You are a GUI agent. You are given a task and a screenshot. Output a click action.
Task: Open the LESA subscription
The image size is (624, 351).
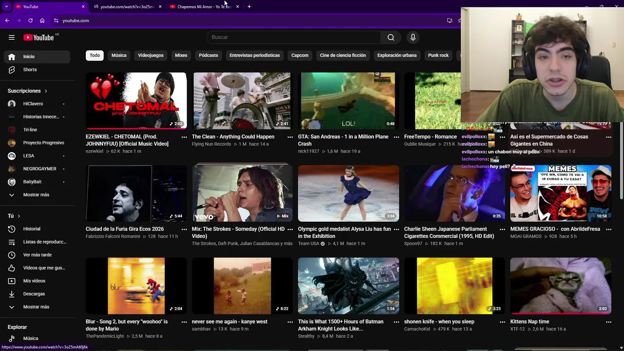tap(37, 156)
